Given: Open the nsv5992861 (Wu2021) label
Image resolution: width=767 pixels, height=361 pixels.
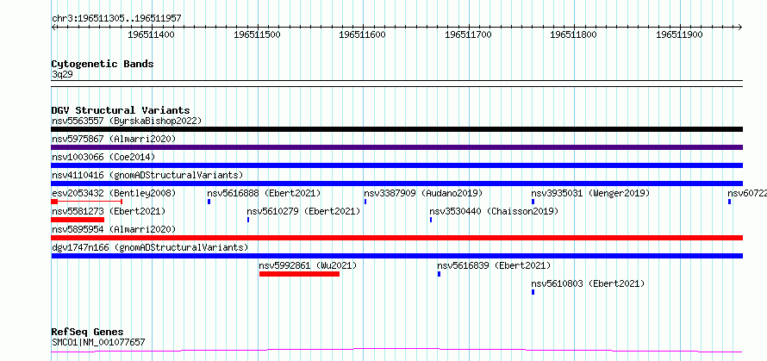Looking at the screenshot, I should pos(308,265).
